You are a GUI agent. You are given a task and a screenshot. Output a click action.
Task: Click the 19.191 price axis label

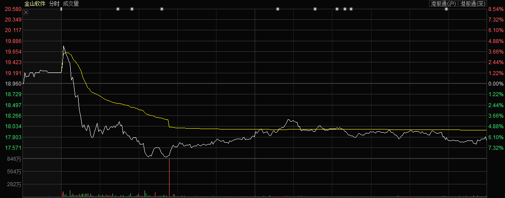[13, 73]
